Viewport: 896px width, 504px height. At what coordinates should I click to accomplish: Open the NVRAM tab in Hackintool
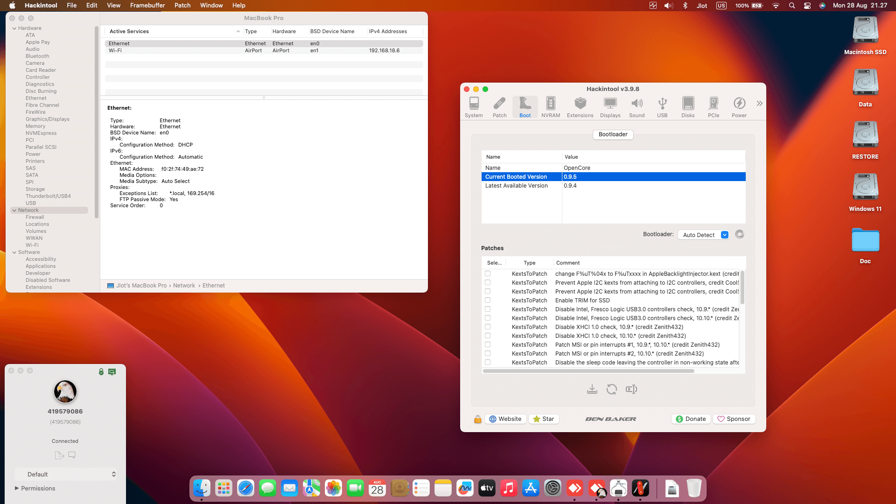pyautogui.click(x=550, y=107)
